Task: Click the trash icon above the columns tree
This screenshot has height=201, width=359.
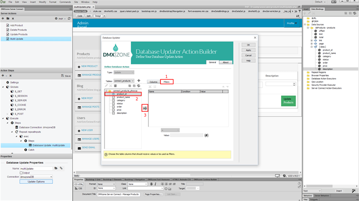Action: pos(115,86)
